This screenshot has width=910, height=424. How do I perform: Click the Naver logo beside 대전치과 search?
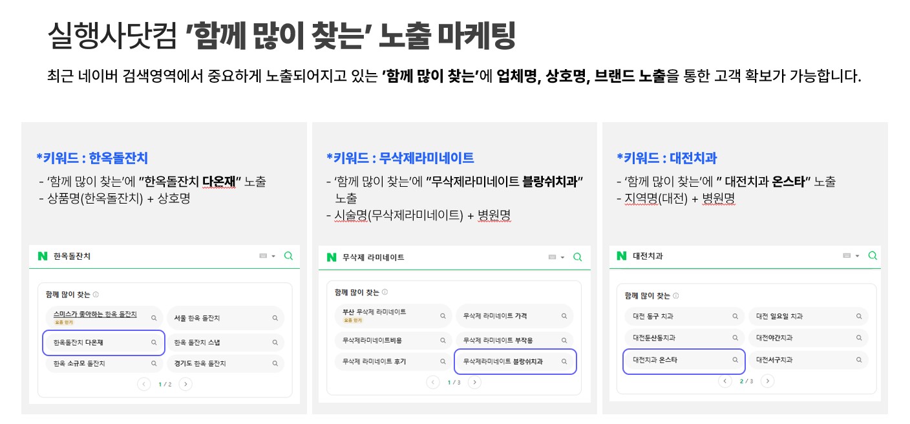[622, 256]
